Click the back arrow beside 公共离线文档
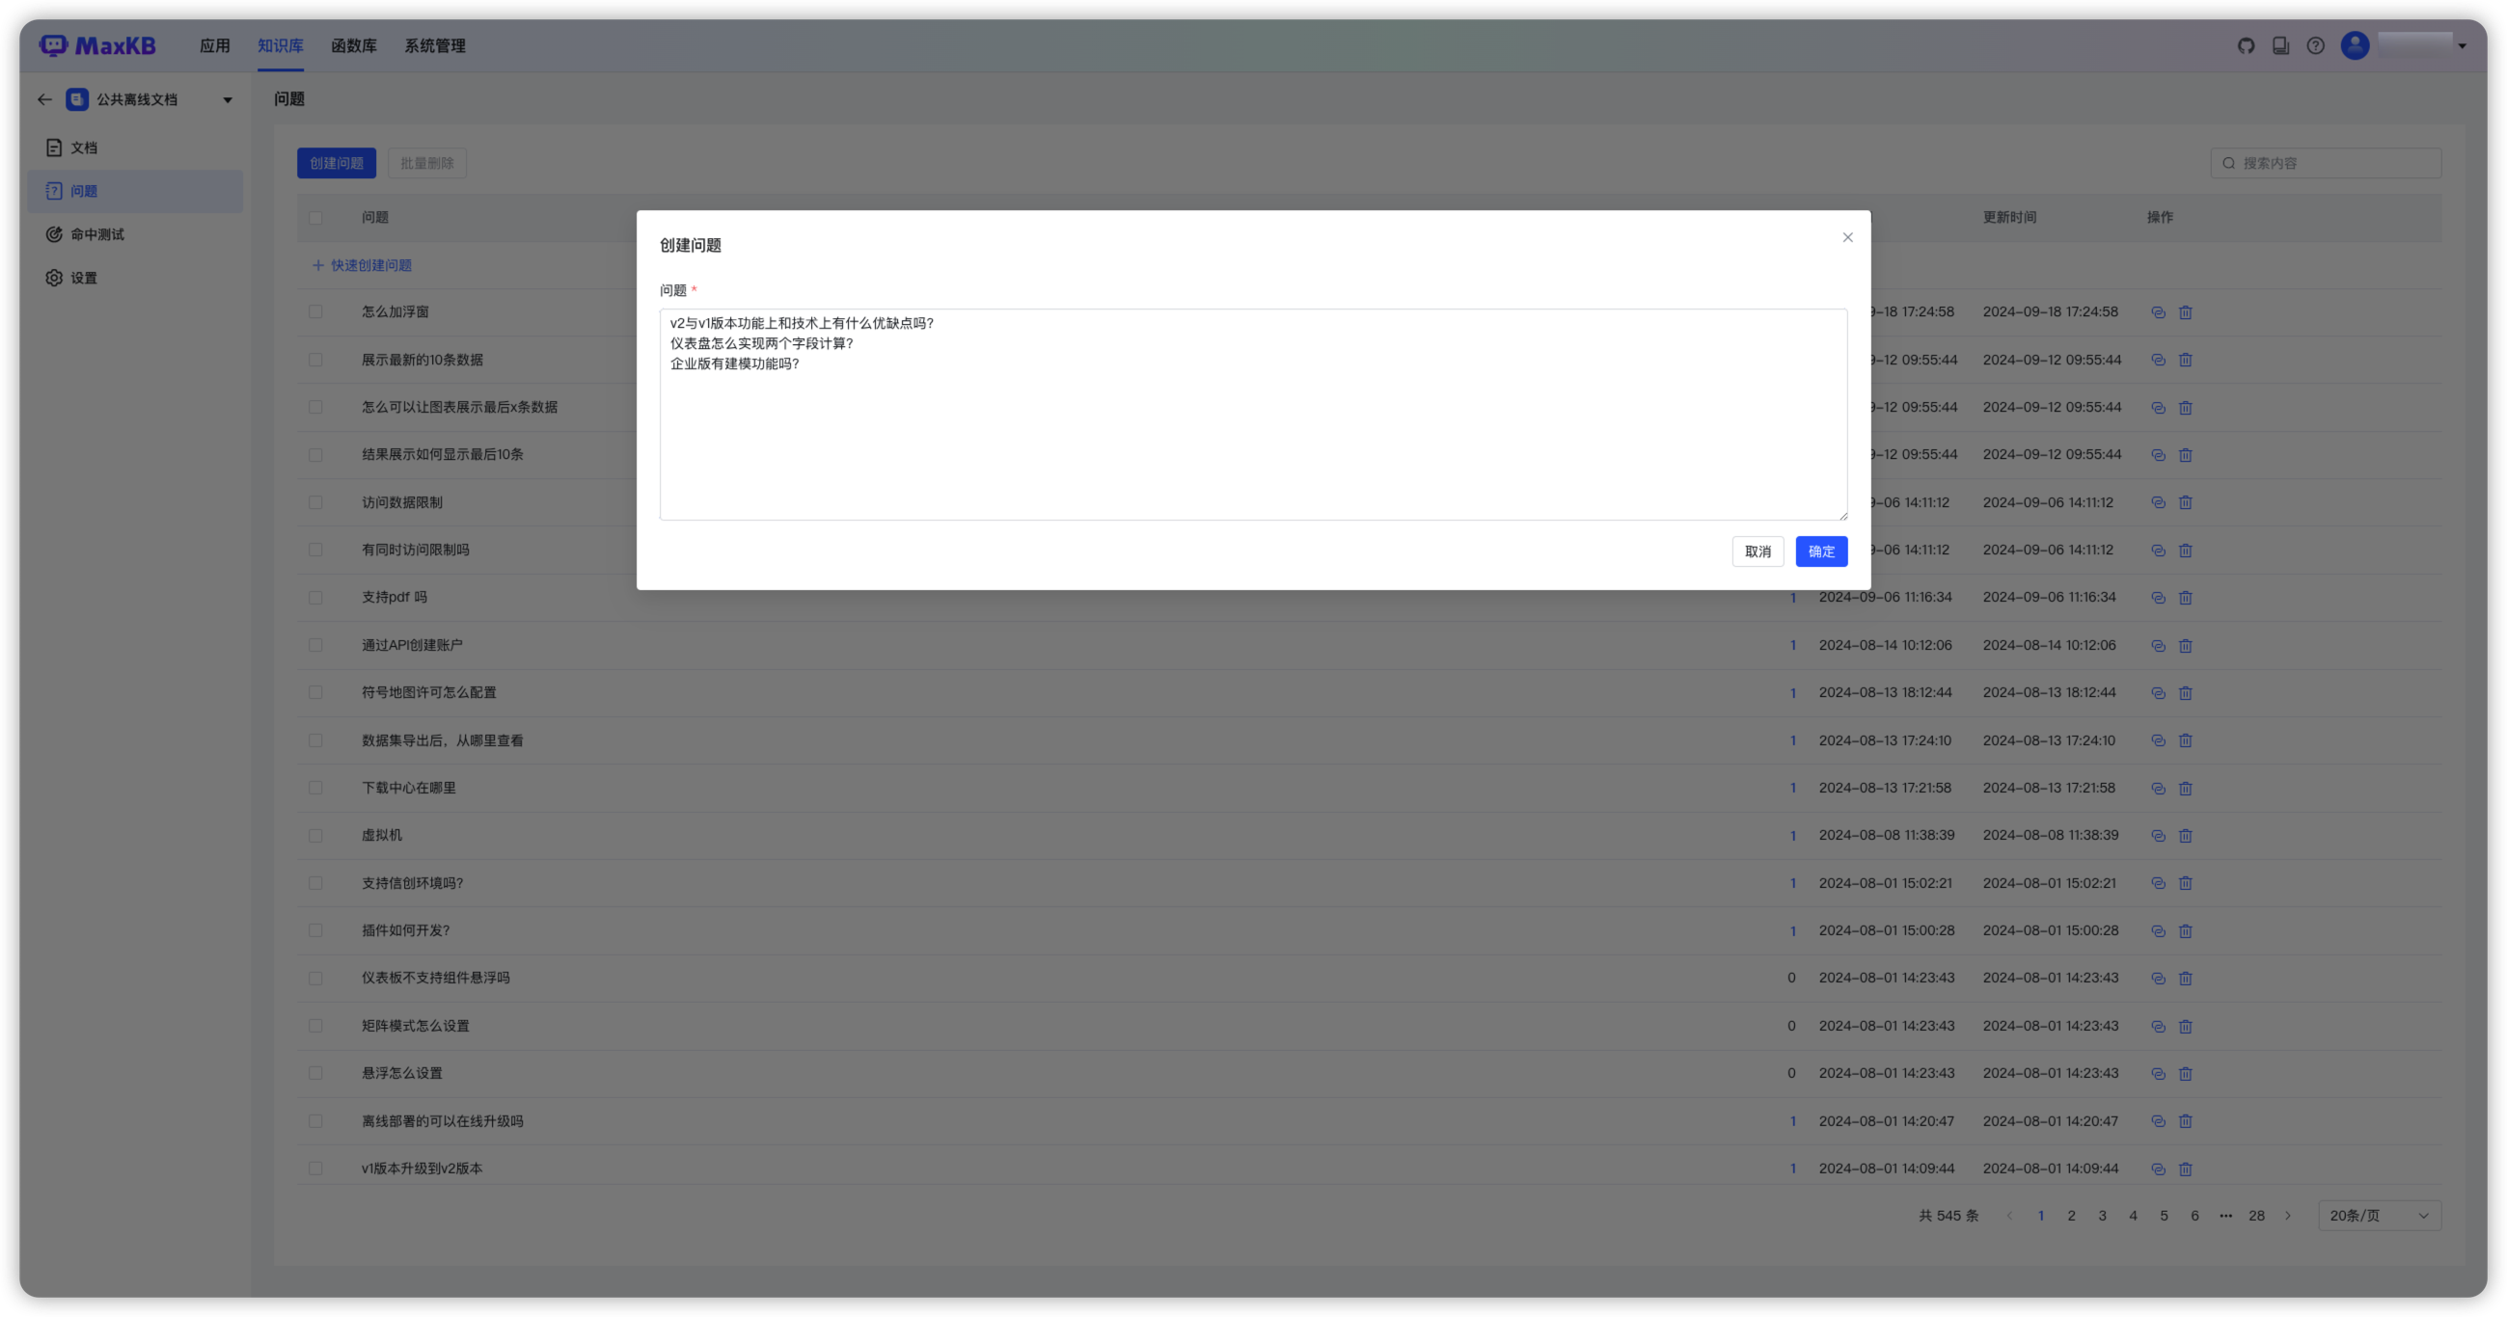Image resolution: width=2507 pixels, height=1317 pixels. tap(44, 99)
